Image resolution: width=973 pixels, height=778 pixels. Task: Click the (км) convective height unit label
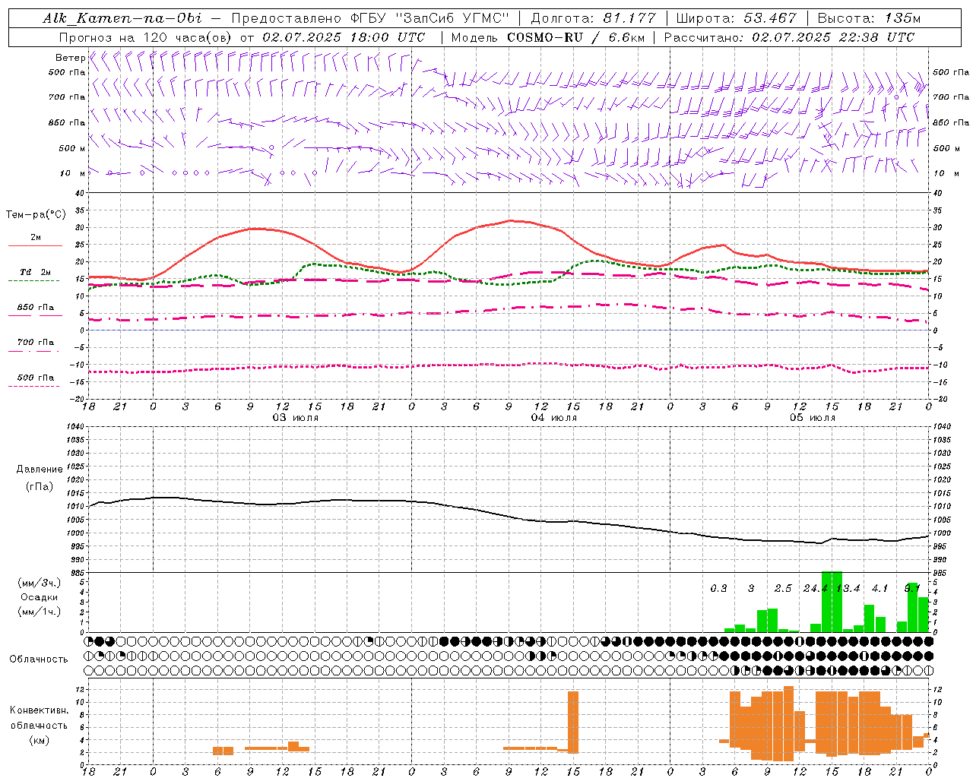(40, 740)
